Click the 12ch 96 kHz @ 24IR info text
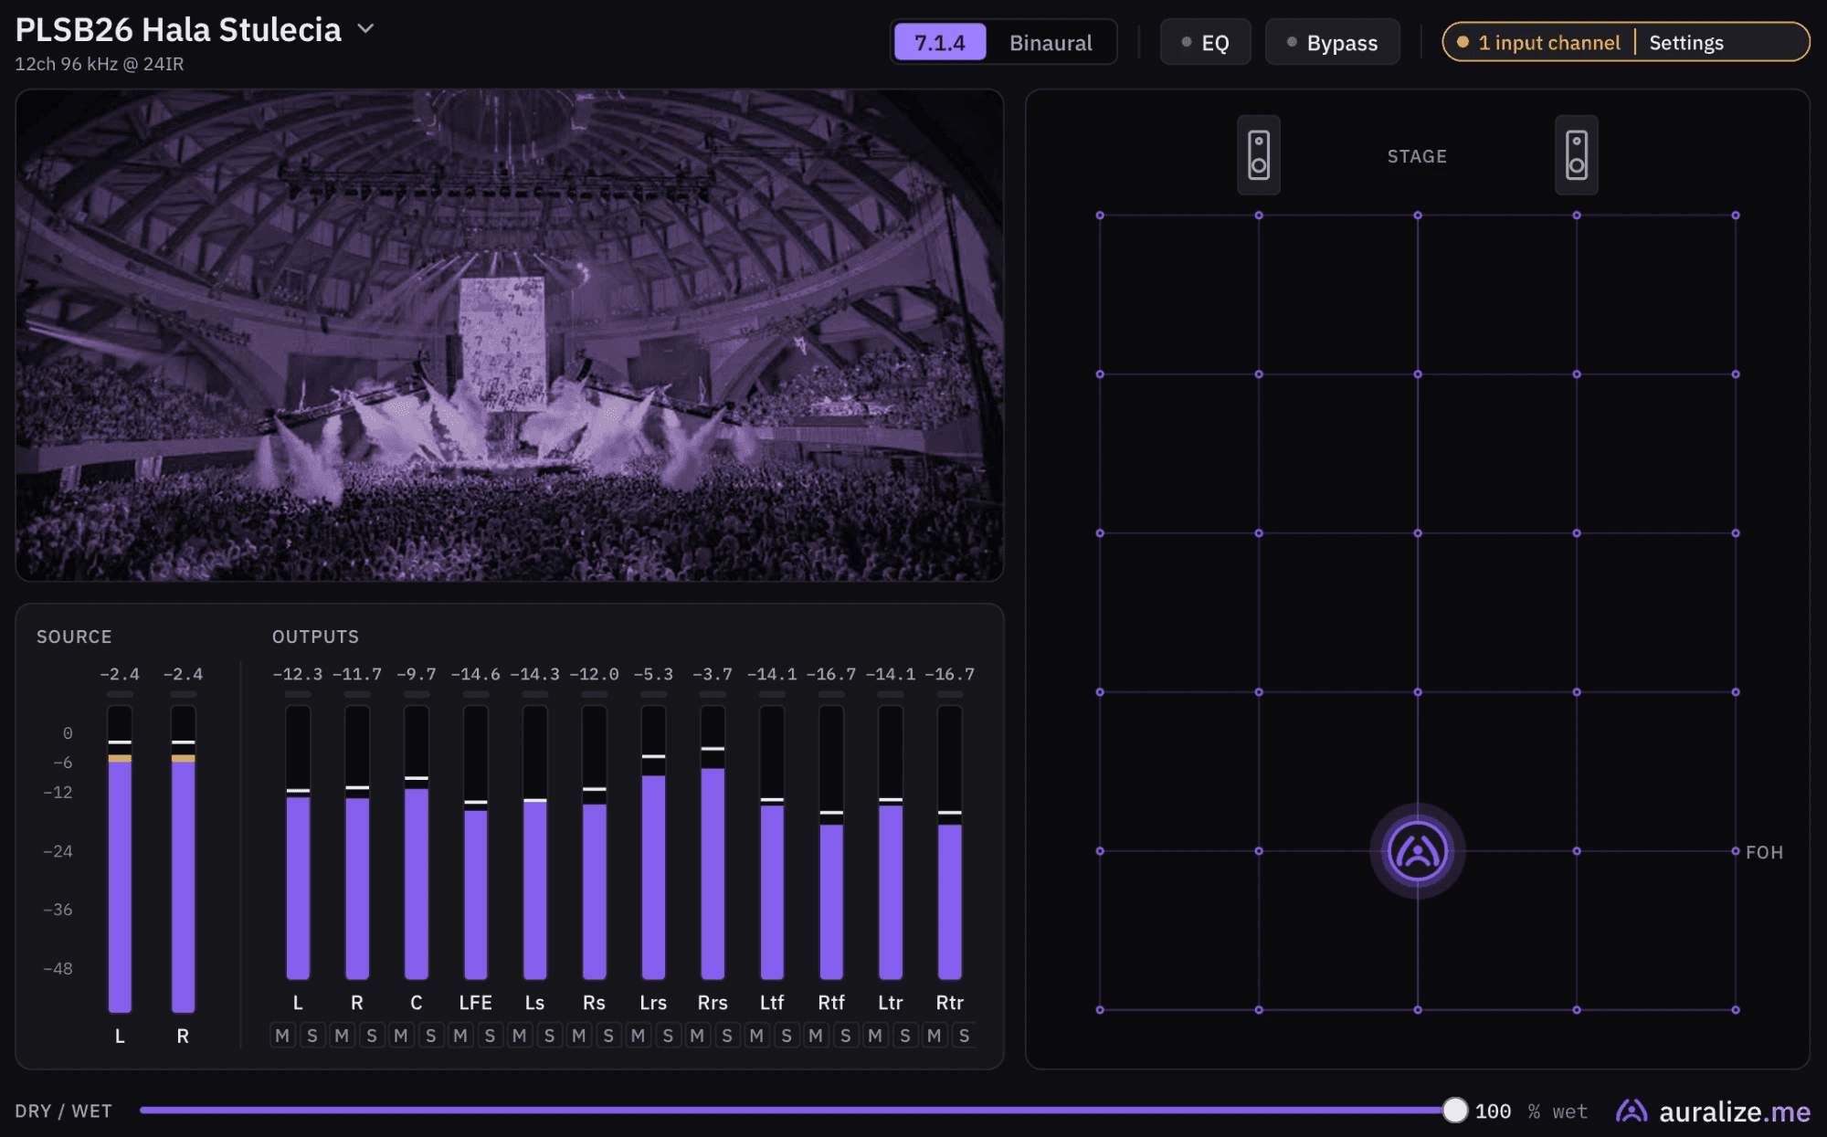Screen dimensions: 1827x1137 pyautogui.click(x=100, y=64)
